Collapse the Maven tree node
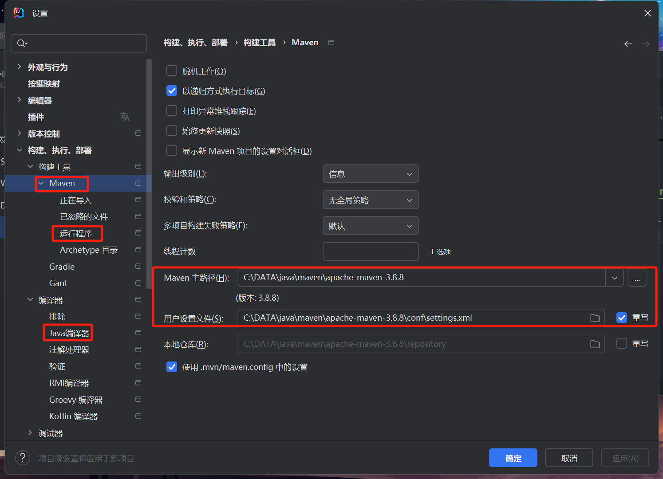This screenshot has height=479, width=663. point(41,183)
